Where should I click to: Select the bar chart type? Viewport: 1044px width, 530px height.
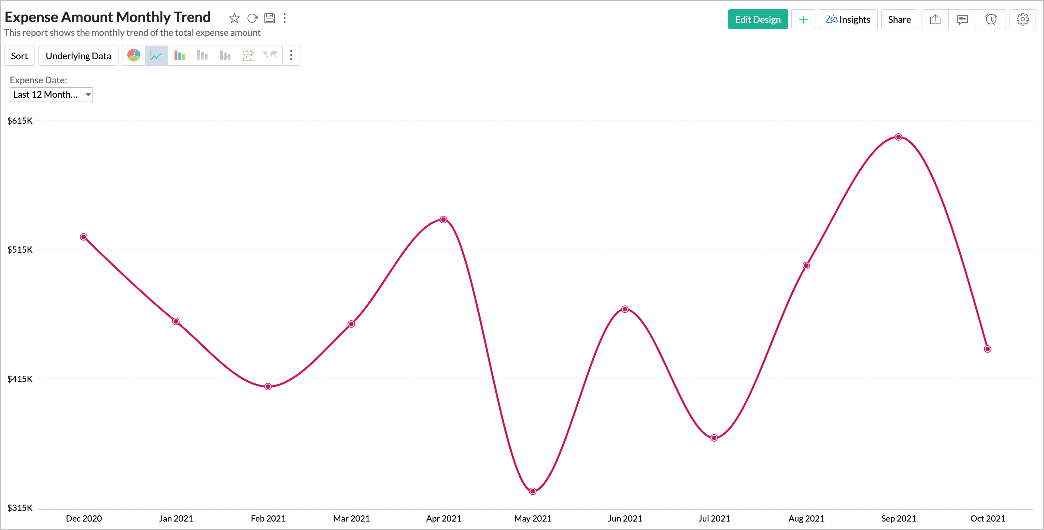(179, 56)
